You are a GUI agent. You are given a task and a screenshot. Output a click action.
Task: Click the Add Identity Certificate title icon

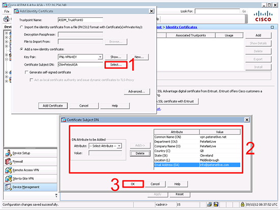16,11
